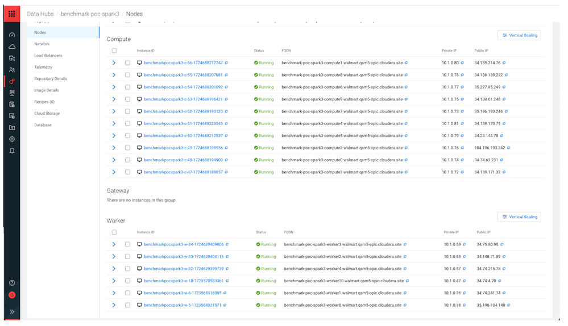Viewport: 568px width, 326px height.
Task: Copy public IP 35.227.85.249
Action: [x=504, y=87]
